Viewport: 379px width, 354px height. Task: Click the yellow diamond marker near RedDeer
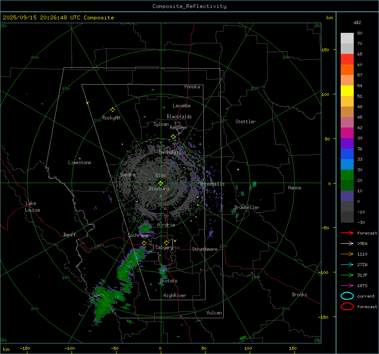pyautogui.click(x=173, y=137)
